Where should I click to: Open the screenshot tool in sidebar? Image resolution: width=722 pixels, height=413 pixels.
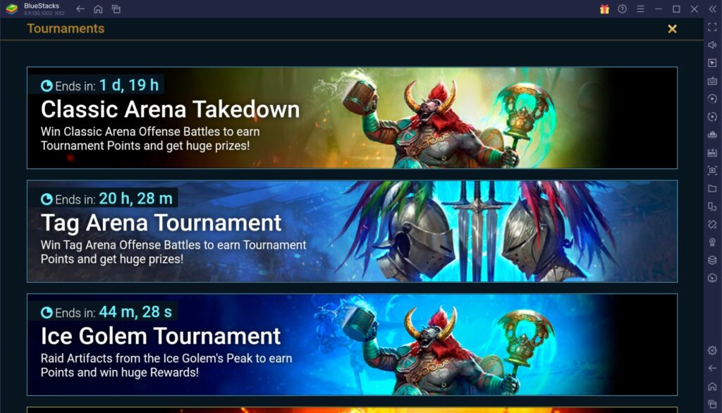tap(712, 171)
